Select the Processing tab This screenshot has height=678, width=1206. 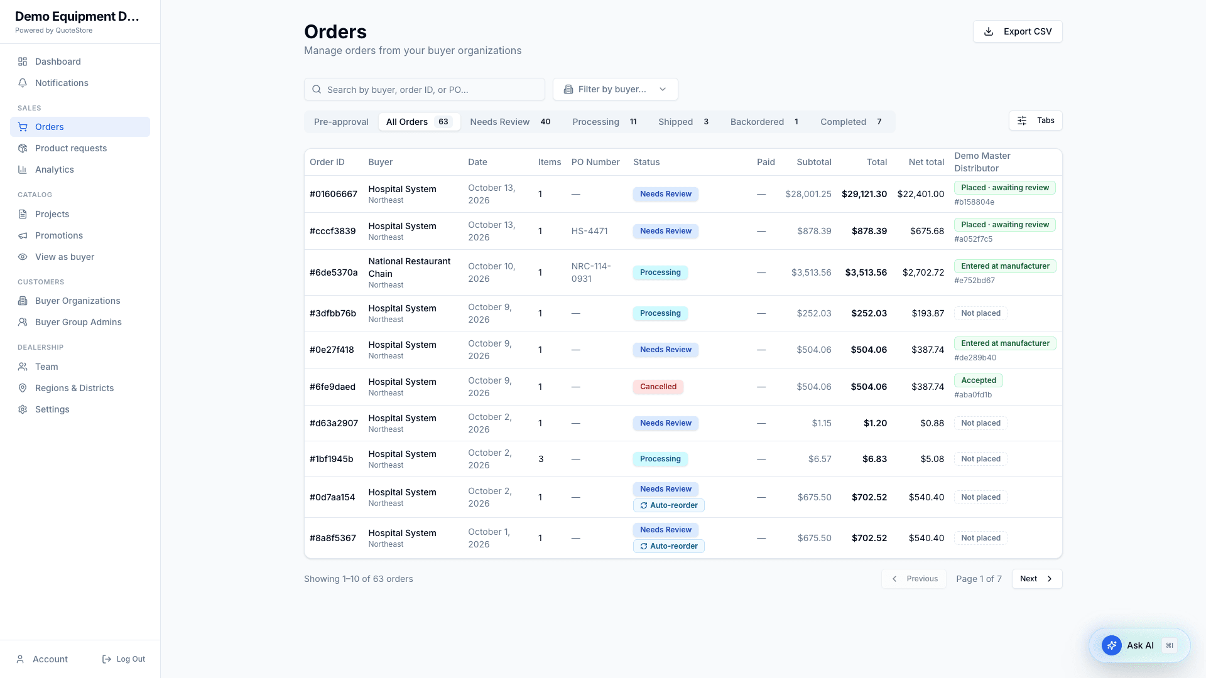(605, 122)
